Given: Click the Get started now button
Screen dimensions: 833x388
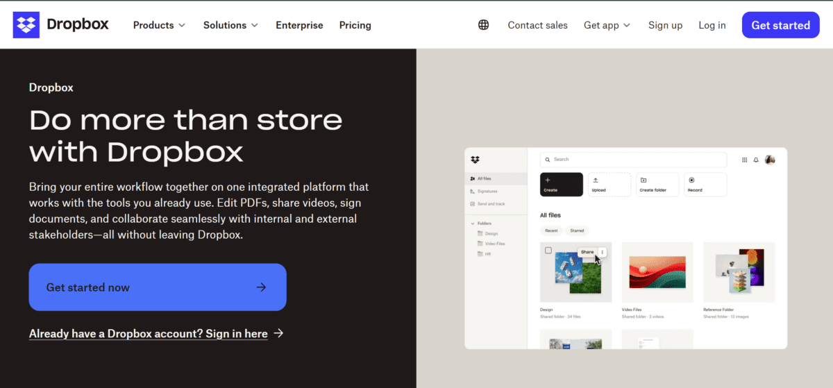Looking at the screenshot, I should 158,287.
